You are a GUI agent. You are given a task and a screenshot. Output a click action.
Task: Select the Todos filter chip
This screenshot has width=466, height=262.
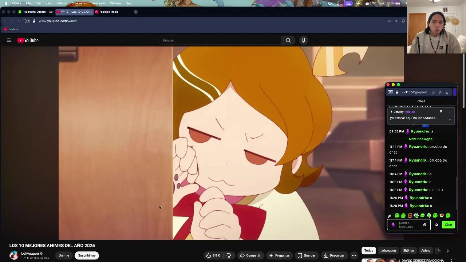[x=369, y=251]
